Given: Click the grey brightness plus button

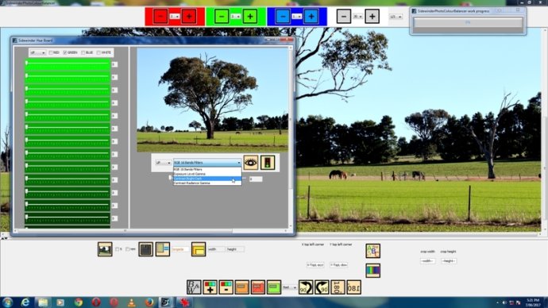Looking at the screenshot, I should 372,17.
